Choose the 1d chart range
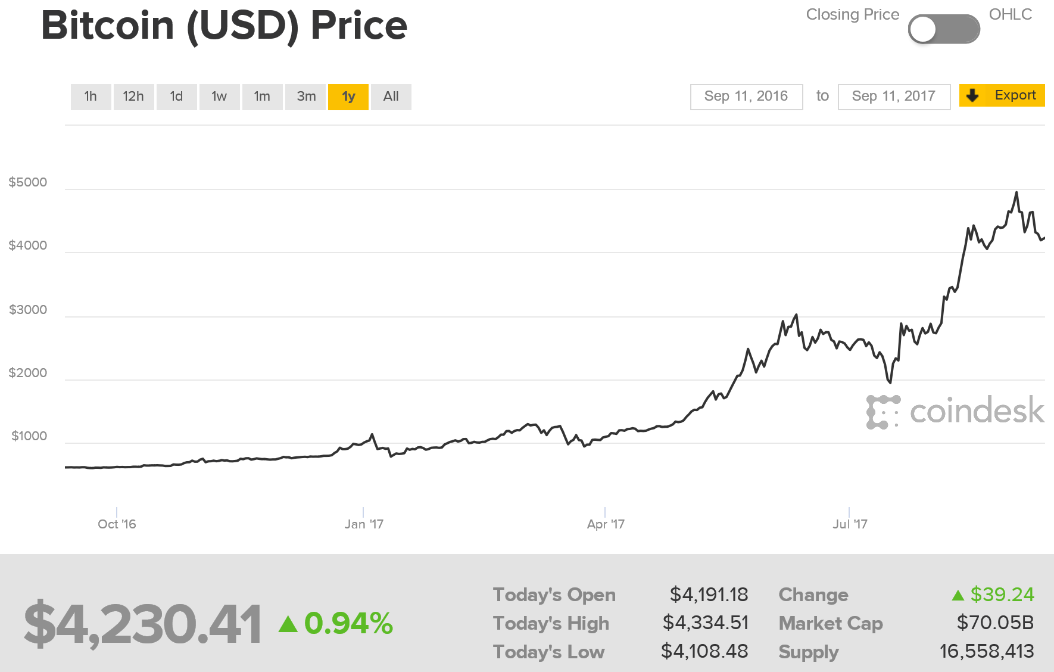 [176, 97]
